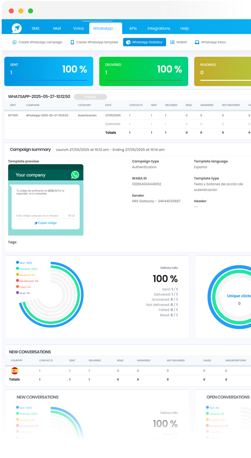Screen dimensions: 251x458
Task: Click the Español template language value
Action: [200, 167]
